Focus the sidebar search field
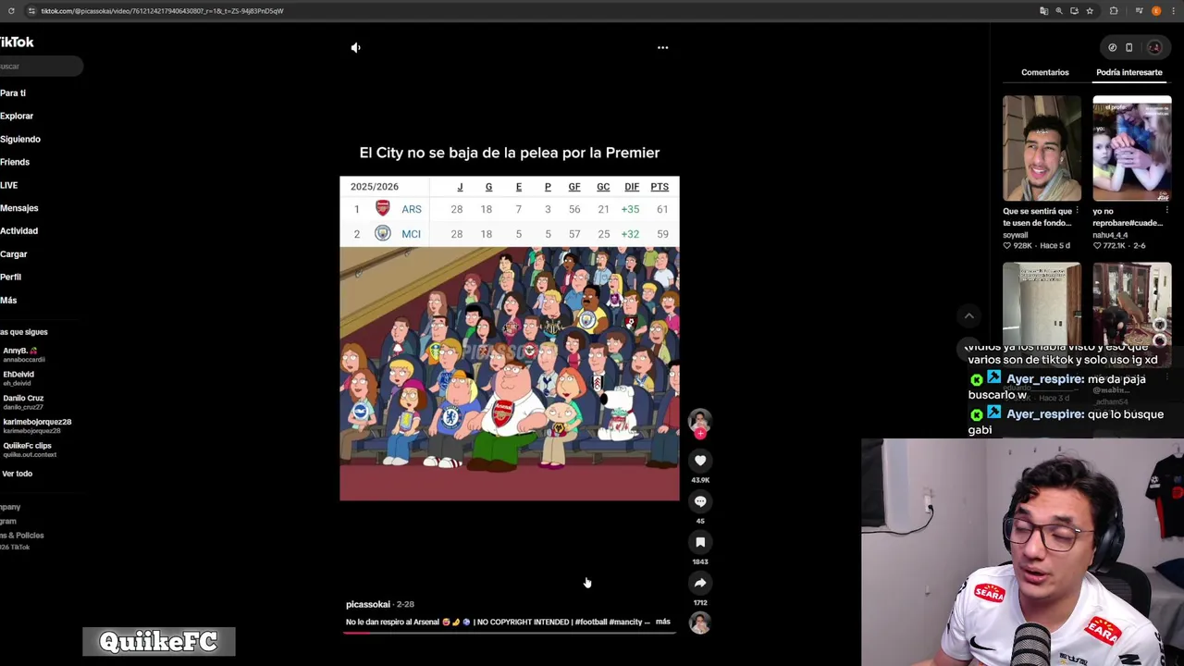This screenshot has width=1184, height=666. pyautogui.click(x=41, y=66)
